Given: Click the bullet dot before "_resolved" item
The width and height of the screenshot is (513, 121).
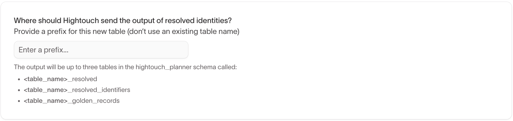Looking at the screenshot, I should click(x=19, y=79).
